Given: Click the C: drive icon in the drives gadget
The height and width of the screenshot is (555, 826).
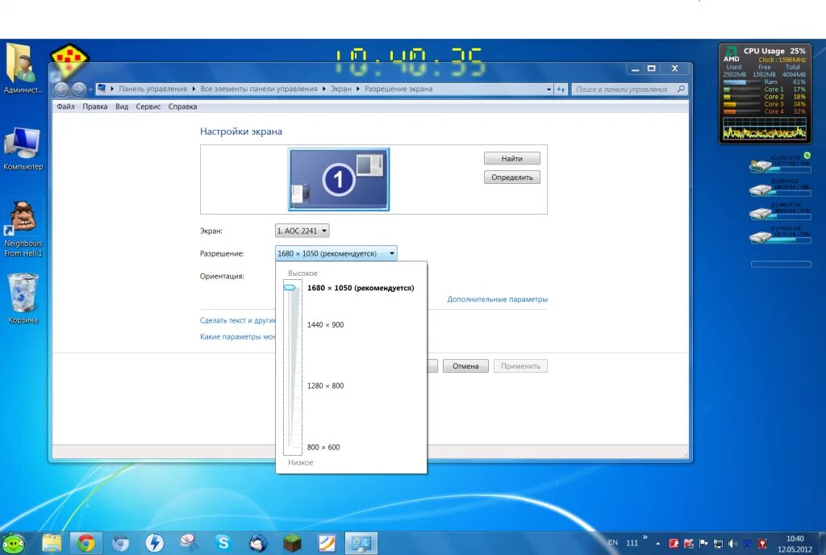Looking at the screenshot, I should tap(760, 166).
